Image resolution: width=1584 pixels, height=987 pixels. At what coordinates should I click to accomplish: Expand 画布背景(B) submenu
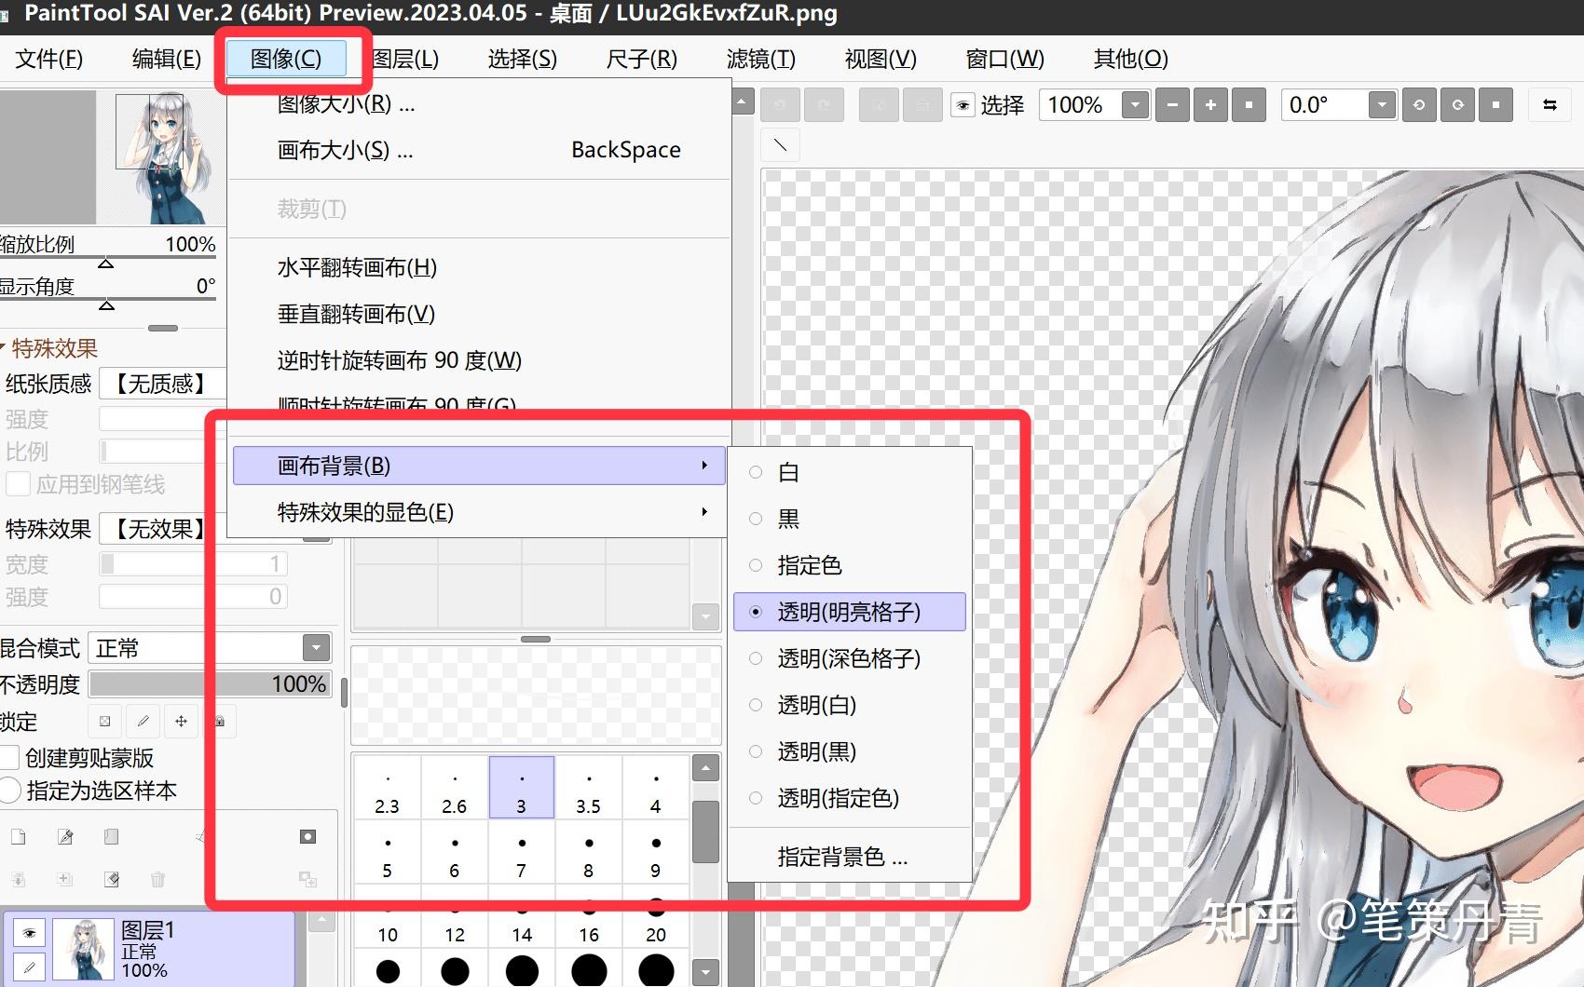click(479, 466)
